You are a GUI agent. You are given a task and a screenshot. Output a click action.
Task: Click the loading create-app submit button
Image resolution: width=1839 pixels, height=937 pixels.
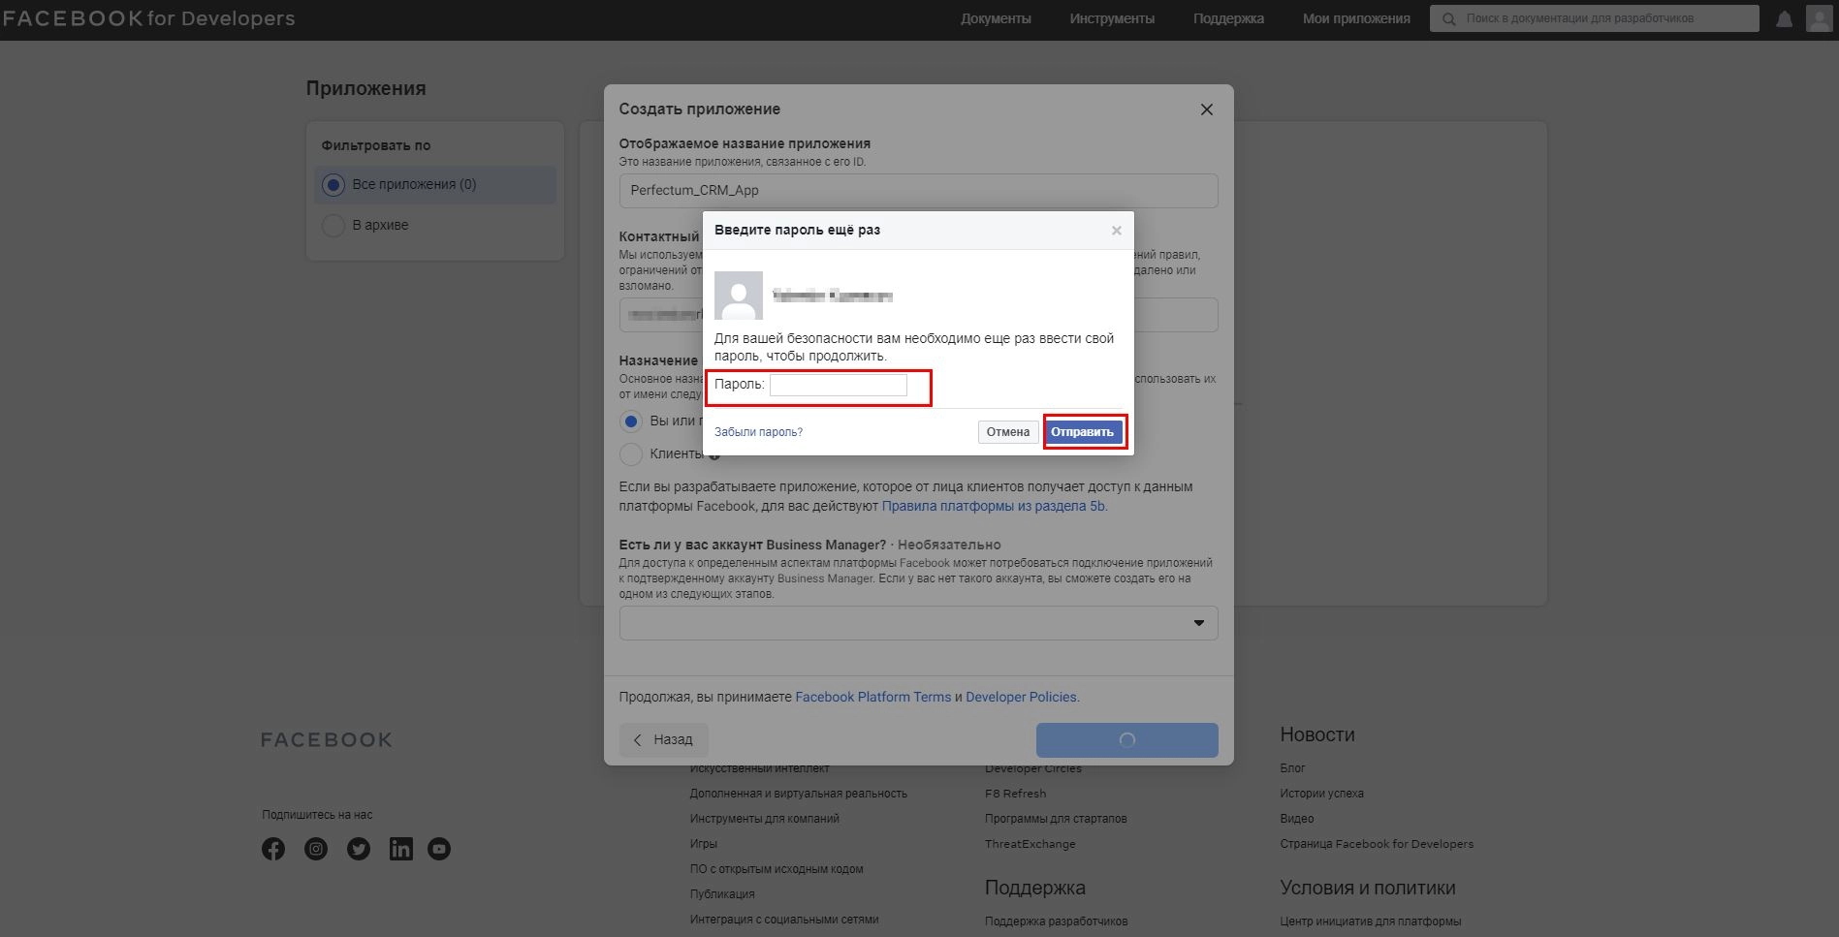[x=1126, y=740]
